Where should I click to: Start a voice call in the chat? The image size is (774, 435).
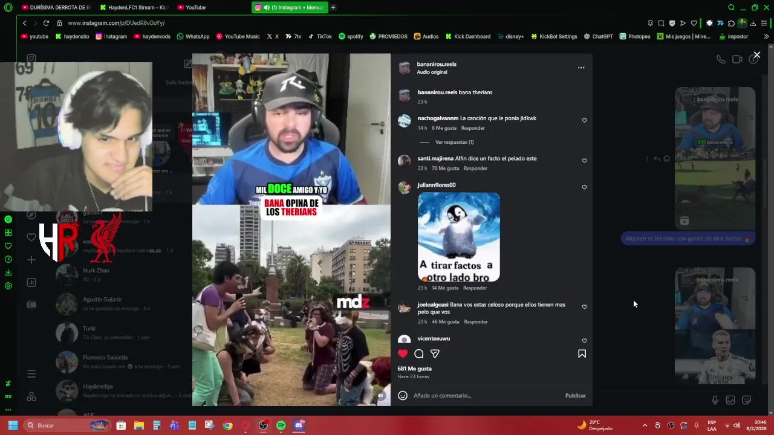[721, 59]
